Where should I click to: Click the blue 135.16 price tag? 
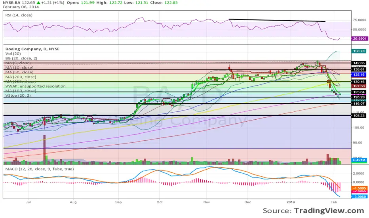(359, 75)
